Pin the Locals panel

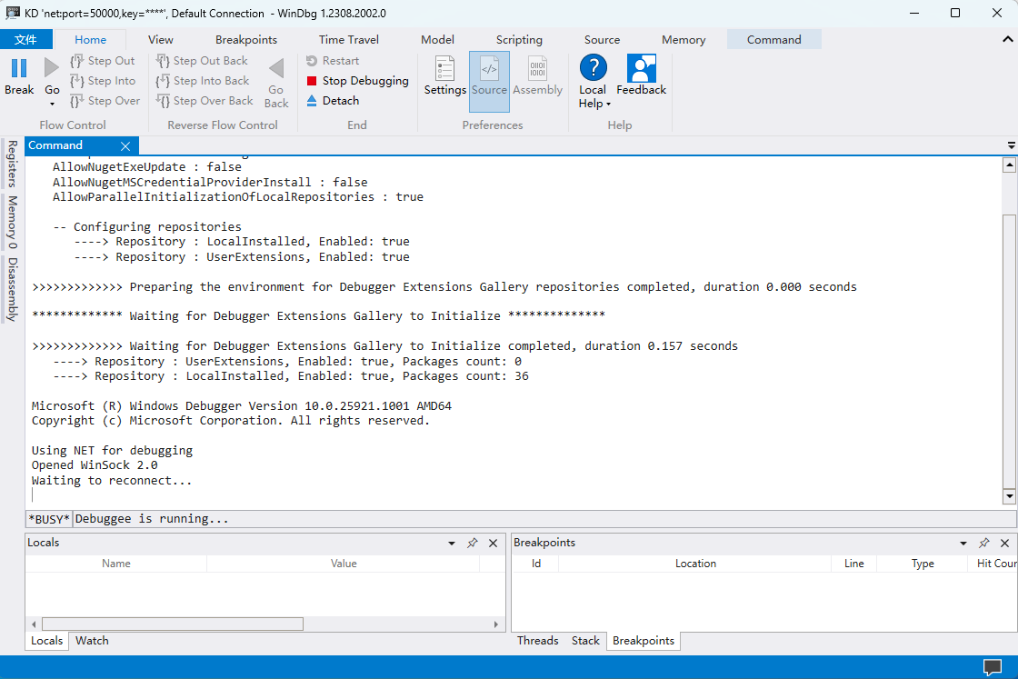coord(472,543)
